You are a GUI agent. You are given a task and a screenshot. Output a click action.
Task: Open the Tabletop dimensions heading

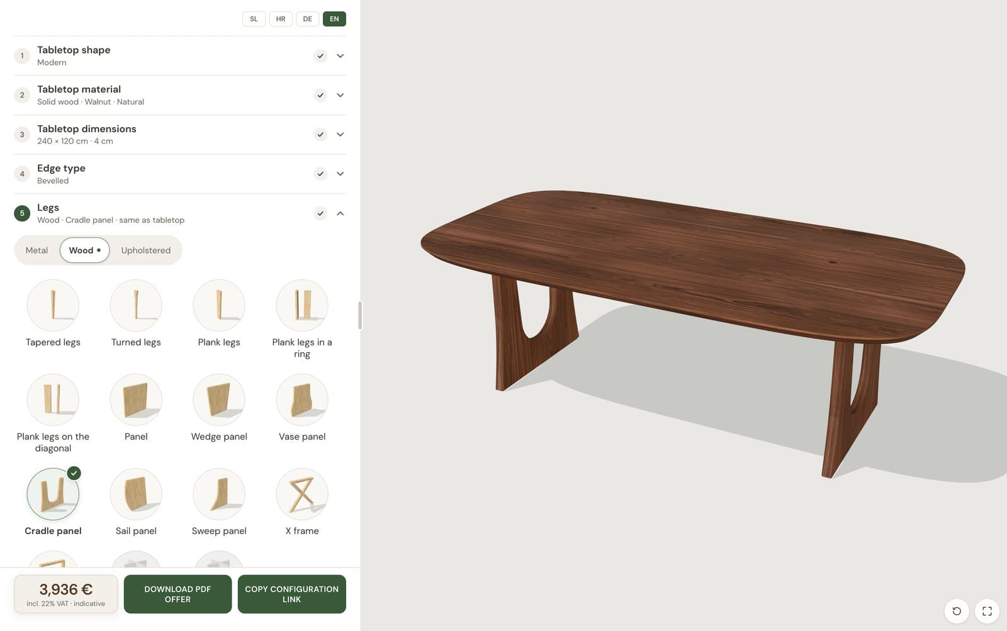[87, 129]
